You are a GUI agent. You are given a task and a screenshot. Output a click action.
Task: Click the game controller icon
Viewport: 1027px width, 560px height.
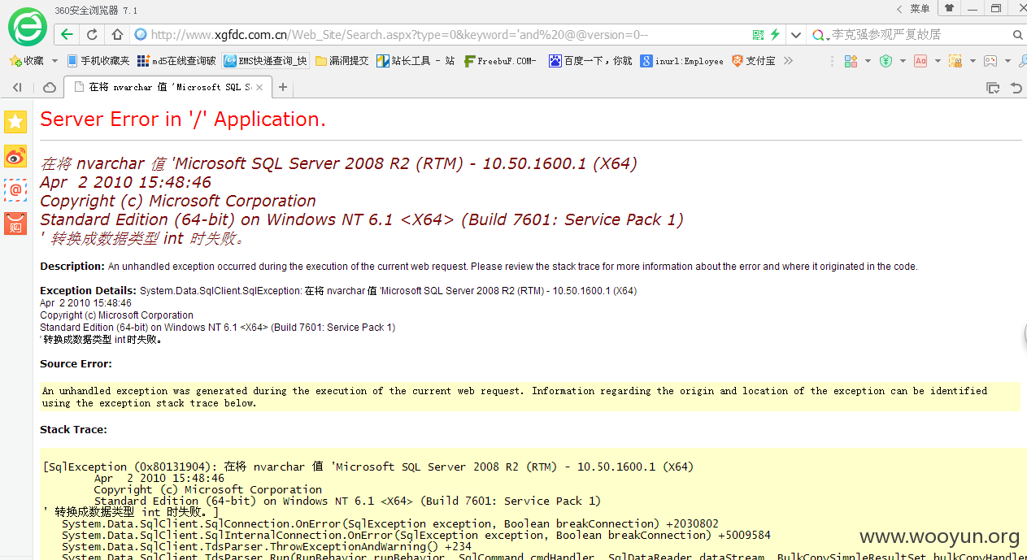(990, 61)
